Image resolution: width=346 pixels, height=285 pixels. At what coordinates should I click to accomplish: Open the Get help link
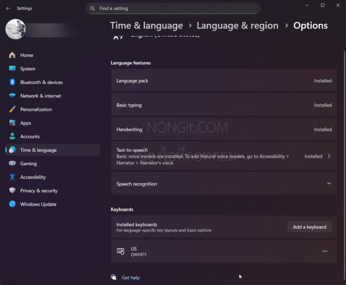tap(131, 277)
